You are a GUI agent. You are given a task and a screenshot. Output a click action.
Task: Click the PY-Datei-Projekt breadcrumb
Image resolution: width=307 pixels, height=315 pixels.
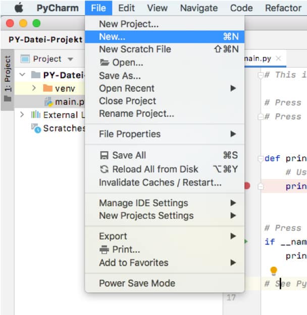46,40
